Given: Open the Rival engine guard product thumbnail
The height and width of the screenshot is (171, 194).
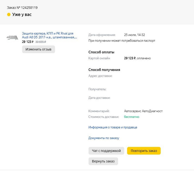Looking at the screenshot, I should point(12,37).
